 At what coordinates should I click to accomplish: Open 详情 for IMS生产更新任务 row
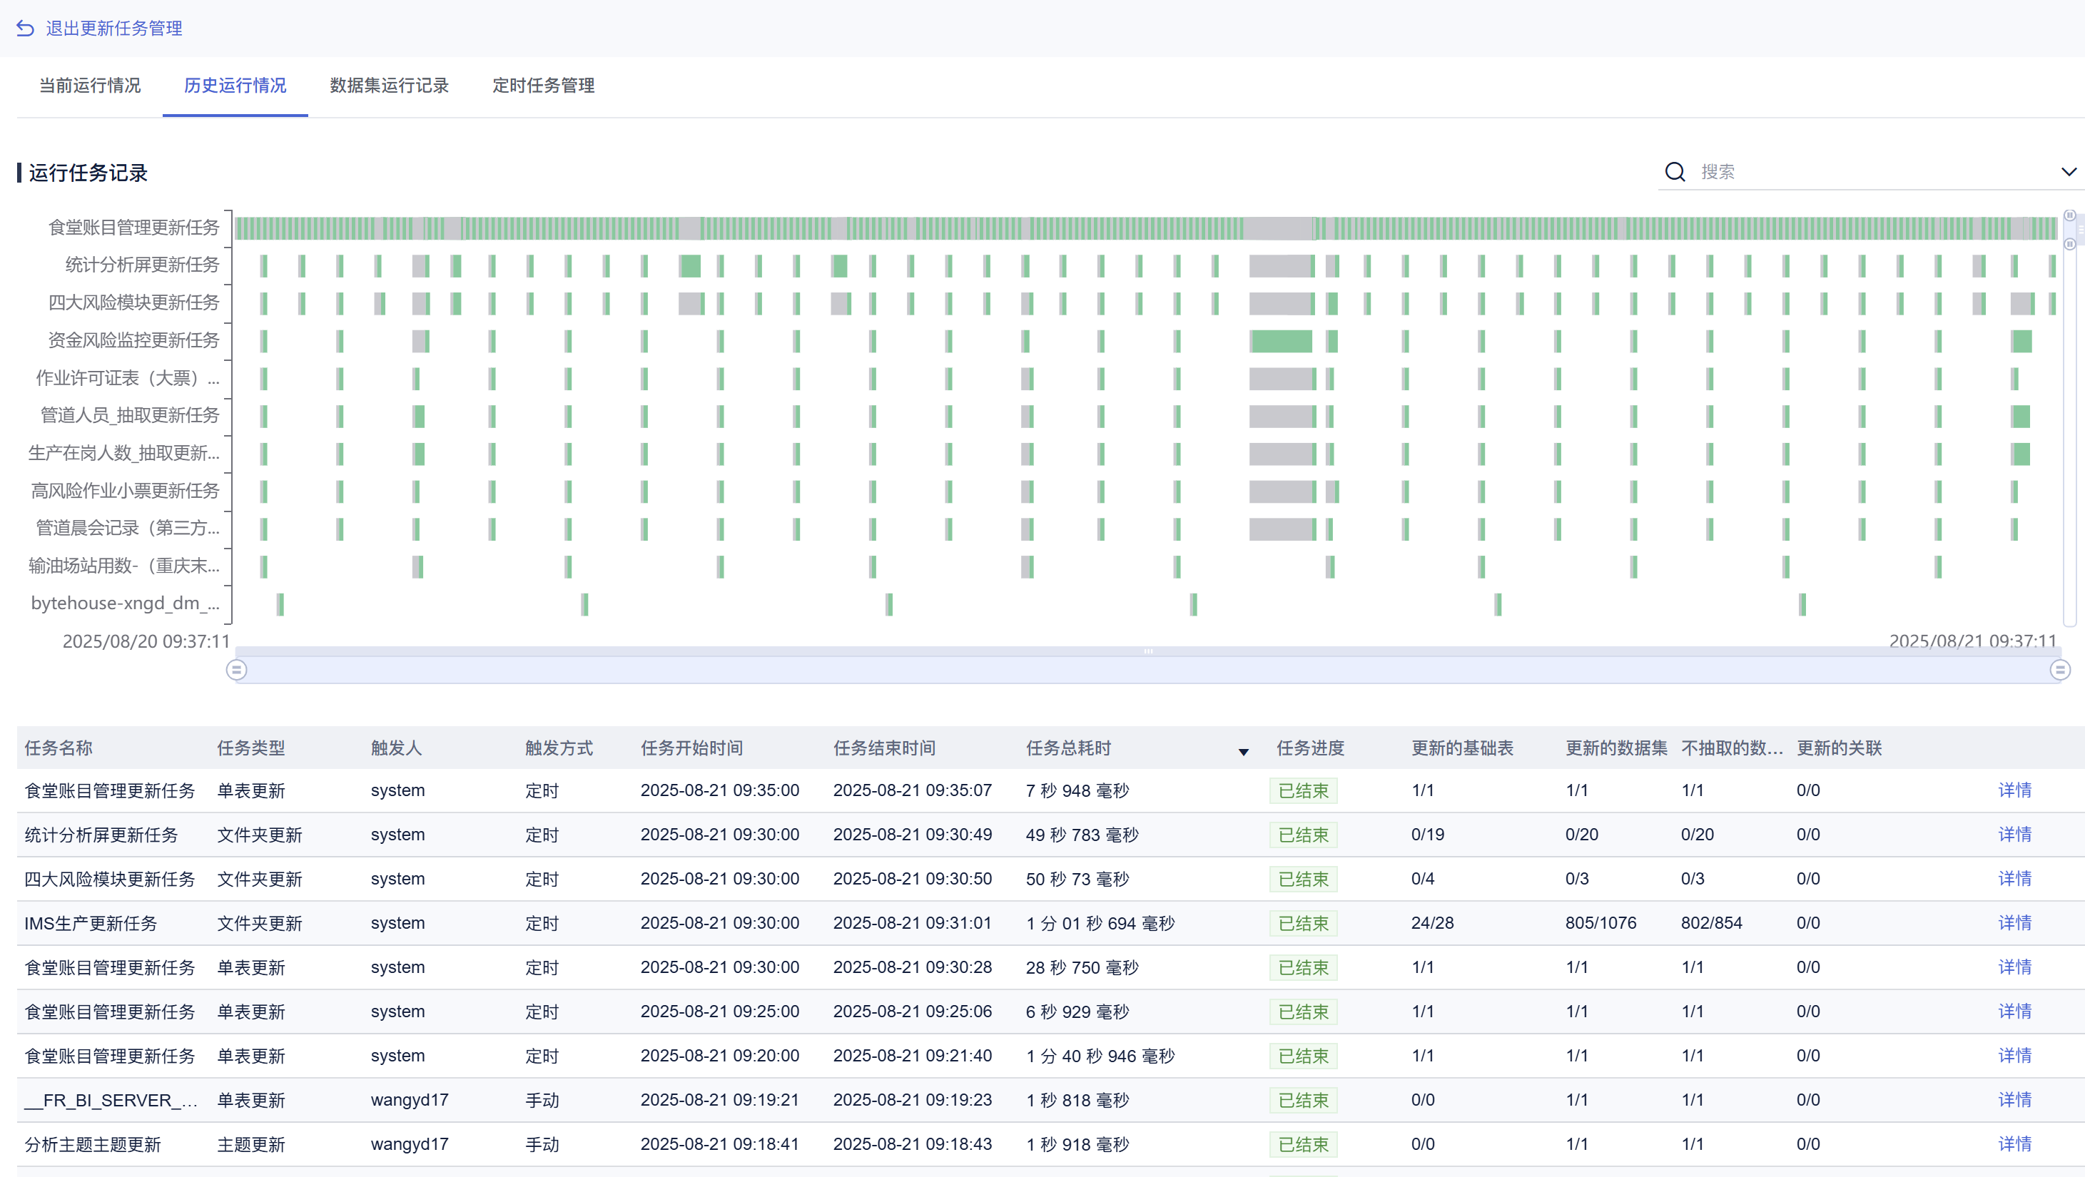click(x=2014, y=922)
